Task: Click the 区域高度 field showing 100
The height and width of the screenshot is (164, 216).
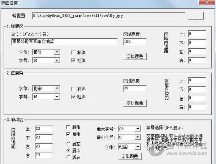Action: (x=135, y=42)
